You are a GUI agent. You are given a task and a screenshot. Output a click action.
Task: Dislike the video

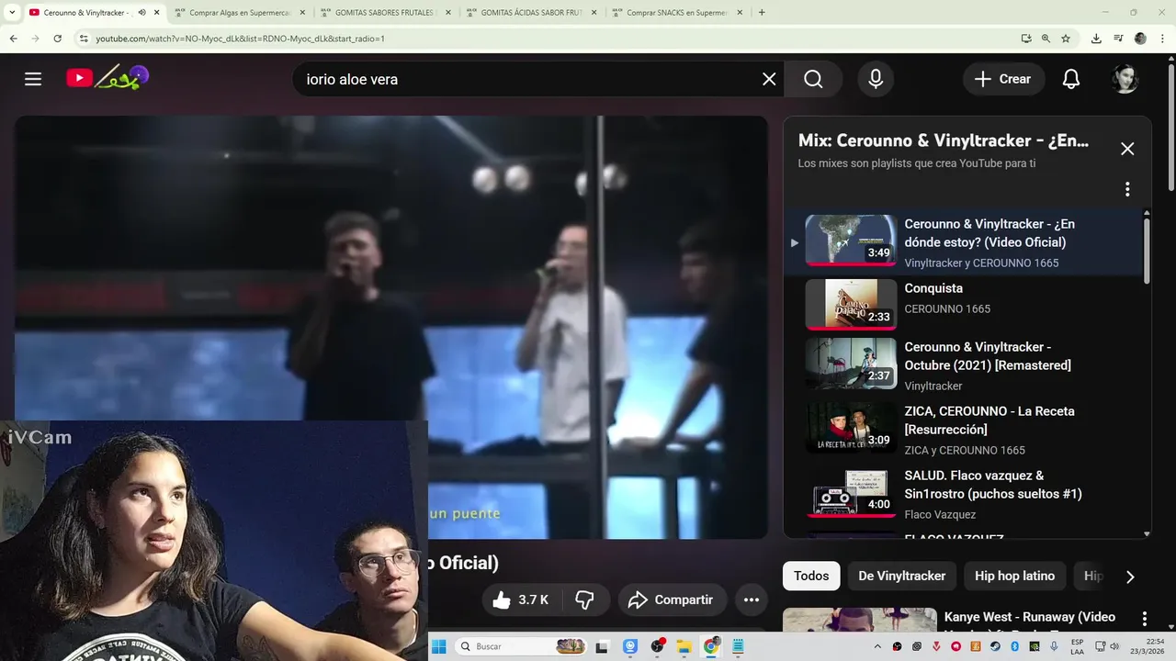[x=584, y=599]
